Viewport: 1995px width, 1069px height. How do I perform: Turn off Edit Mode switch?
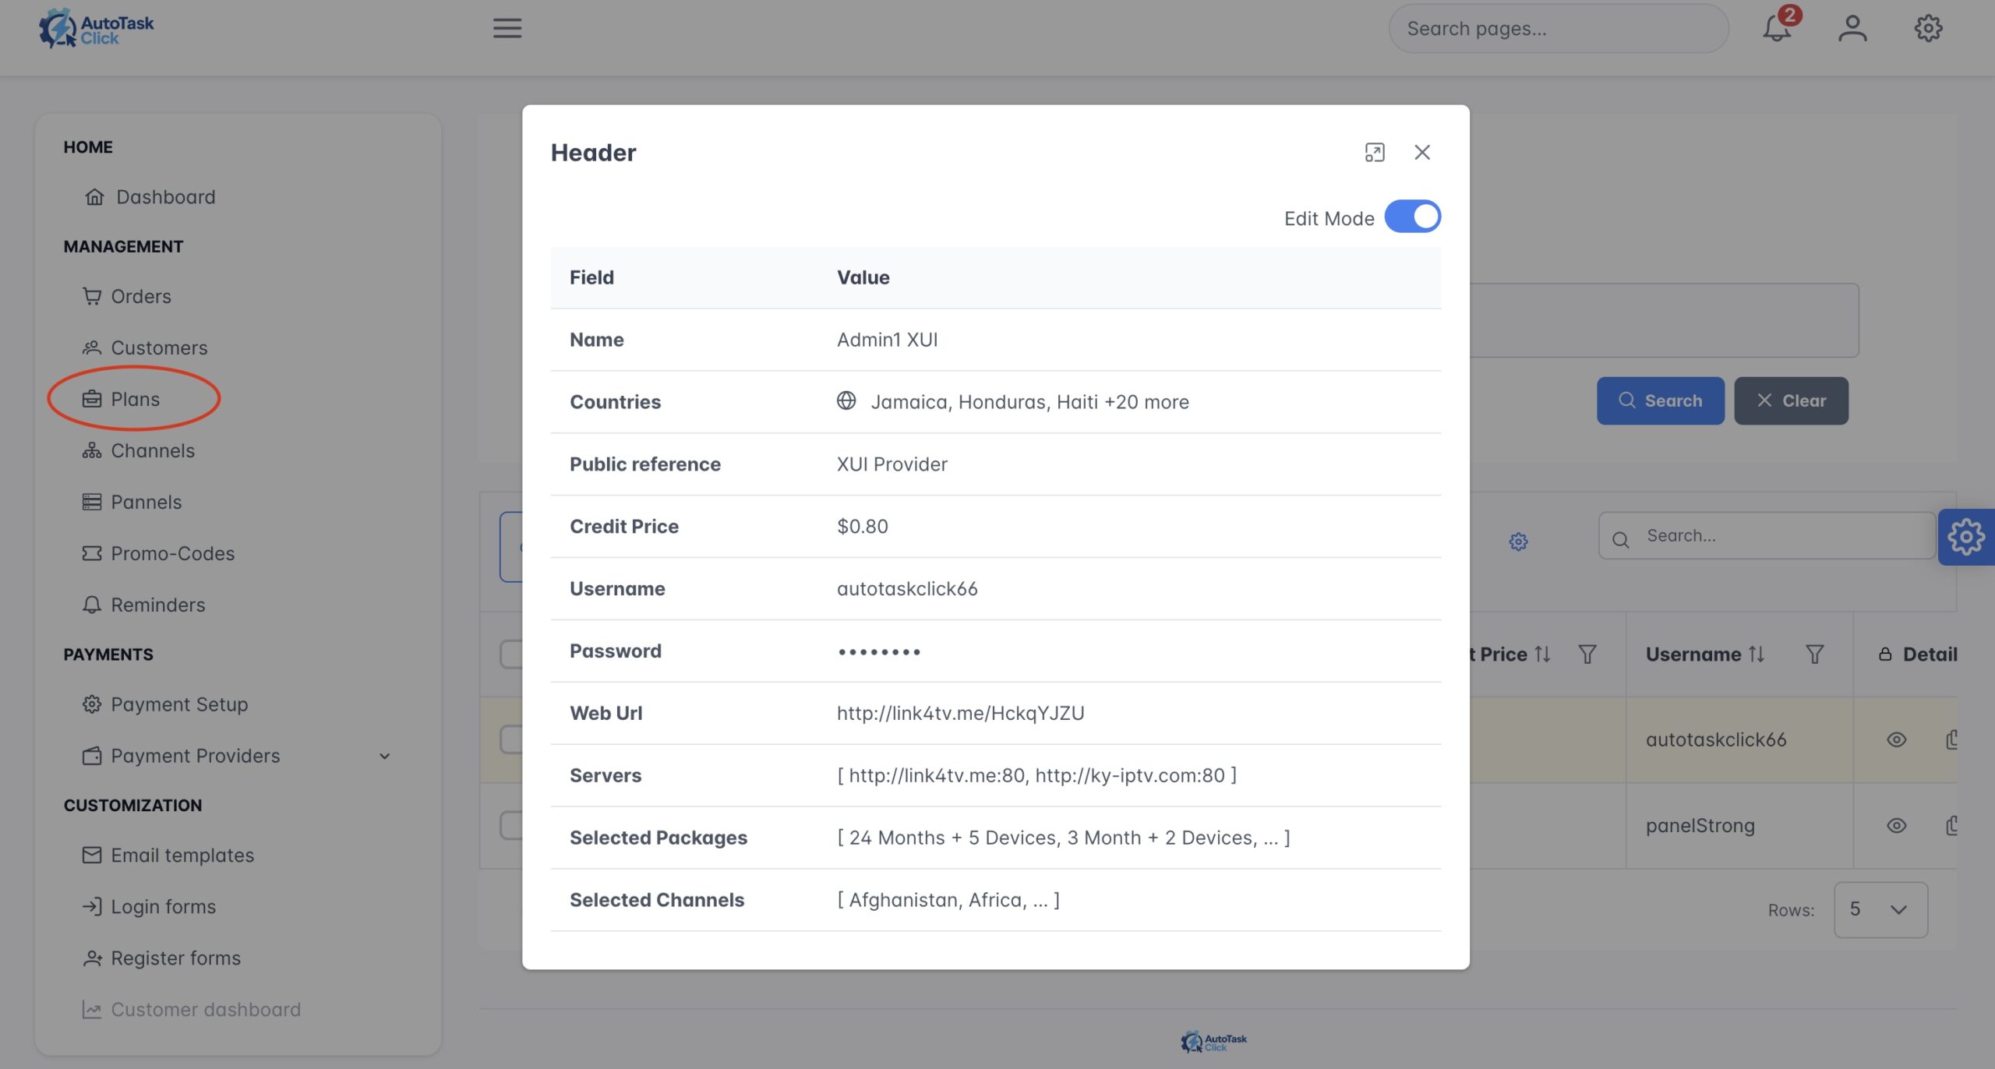1412,217
